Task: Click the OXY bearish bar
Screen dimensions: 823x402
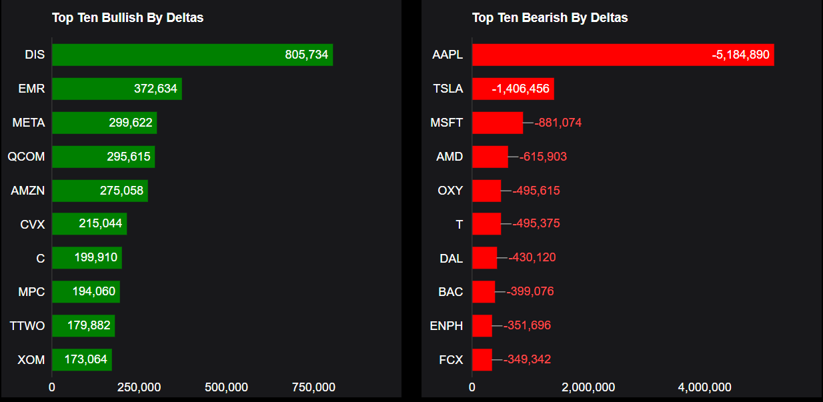Action: click(x=487, y=191)
